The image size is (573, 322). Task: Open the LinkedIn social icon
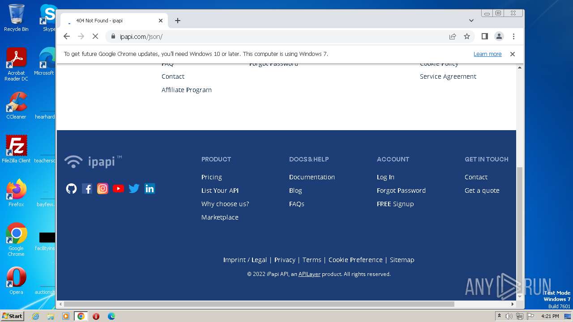pos(150,189)
